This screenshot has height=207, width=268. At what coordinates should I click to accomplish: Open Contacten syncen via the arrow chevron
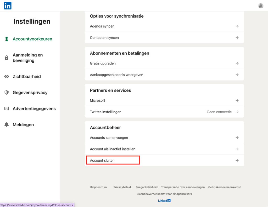point(237,37)
